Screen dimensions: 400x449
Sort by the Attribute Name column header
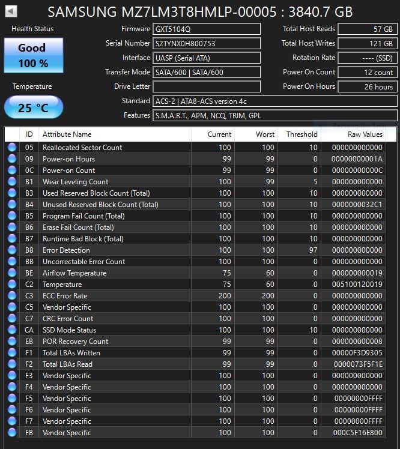coord(115,134)
